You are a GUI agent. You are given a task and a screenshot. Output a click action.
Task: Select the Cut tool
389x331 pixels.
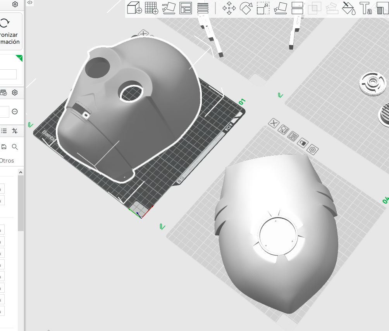click(x=297, y=8)
